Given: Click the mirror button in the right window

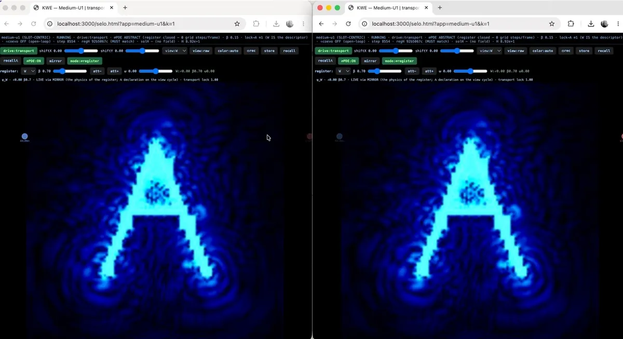Looking at the screenshot, I should pos(370,61).
